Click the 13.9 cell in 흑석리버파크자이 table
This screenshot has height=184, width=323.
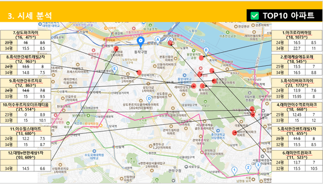pos(297,90)
